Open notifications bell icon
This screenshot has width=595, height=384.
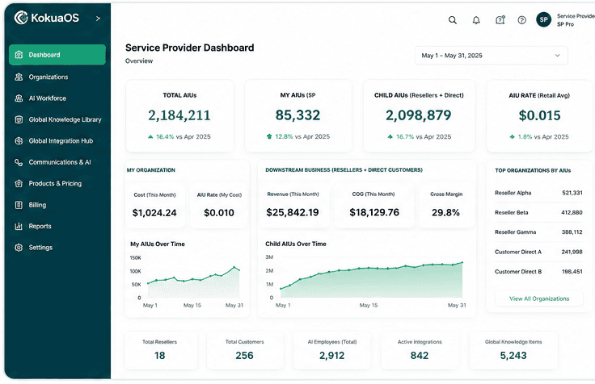(476, 20)
